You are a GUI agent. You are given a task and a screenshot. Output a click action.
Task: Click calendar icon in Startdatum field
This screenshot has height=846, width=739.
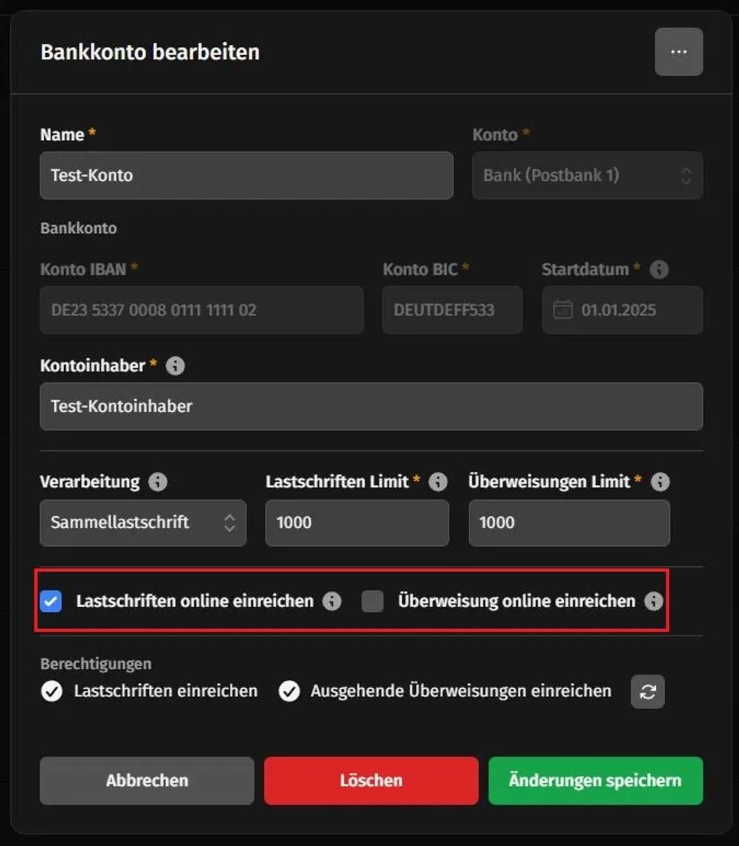[563, 310]
